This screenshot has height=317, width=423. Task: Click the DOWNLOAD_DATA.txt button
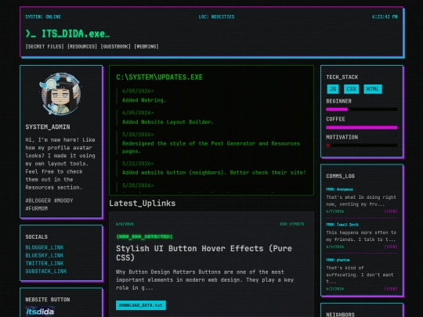pyautogui.click(x=141, y=305)
